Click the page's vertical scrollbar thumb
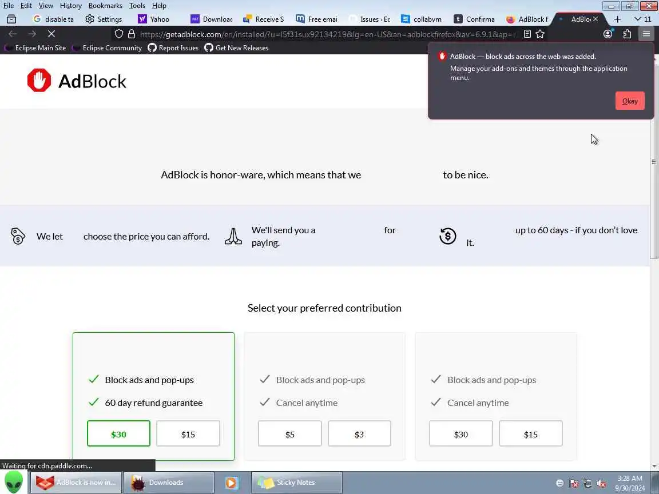This screenshot has width=659, height=494. 653,162
